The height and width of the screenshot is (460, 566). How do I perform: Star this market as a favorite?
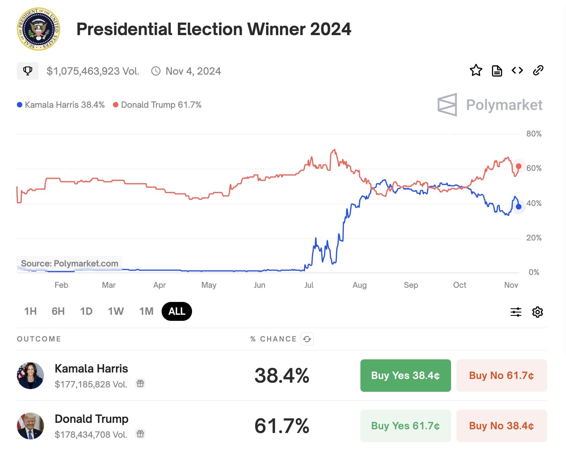(x=476, y=71)
